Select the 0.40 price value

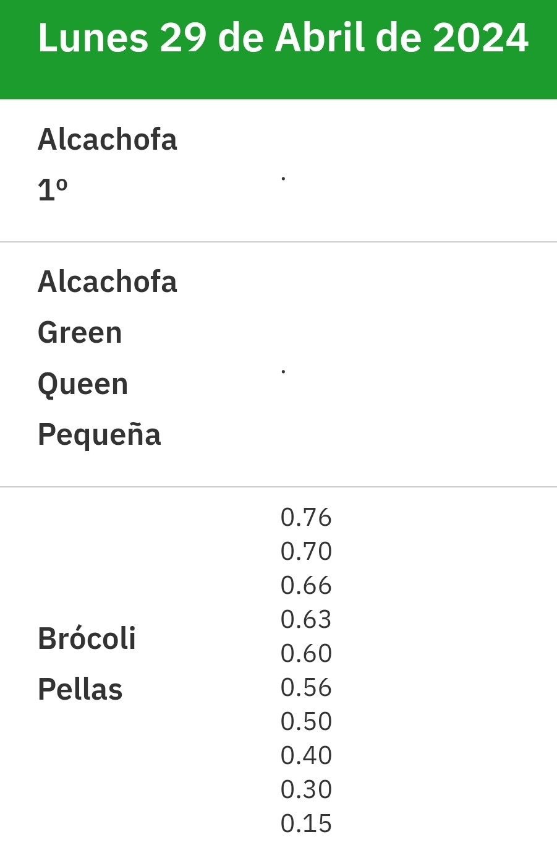[x=306, y=755]
